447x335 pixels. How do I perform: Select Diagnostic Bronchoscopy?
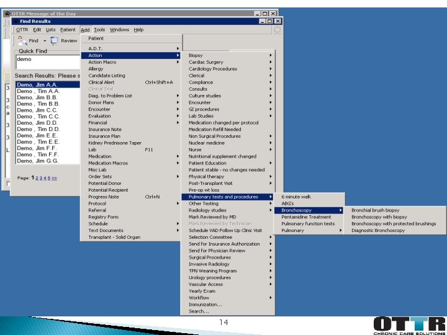pos(395,230)
